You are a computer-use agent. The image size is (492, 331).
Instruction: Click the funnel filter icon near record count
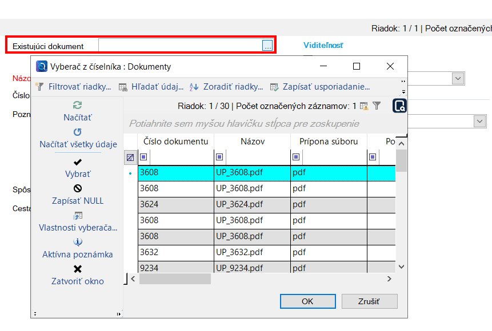(x=377, y=106)
